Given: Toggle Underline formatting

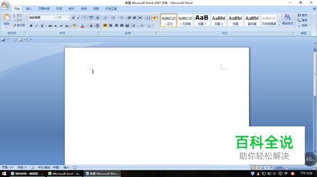Looking at the screenshot, I should [42, 26].
